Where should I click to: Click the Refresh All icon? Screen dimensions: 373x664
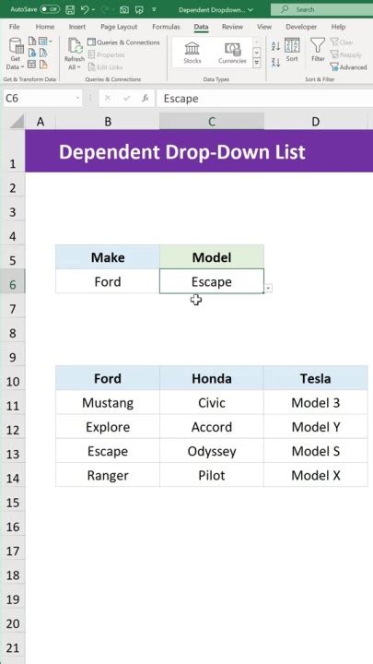pos(75,53)
